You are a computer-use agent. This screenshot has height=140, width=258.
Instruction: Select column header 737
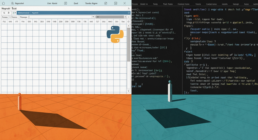click(97, 22)
